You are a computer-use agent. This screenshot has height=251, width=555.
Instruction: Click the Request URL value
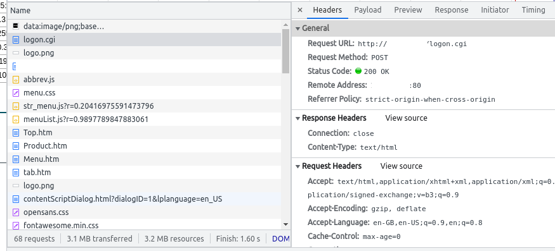412,44
